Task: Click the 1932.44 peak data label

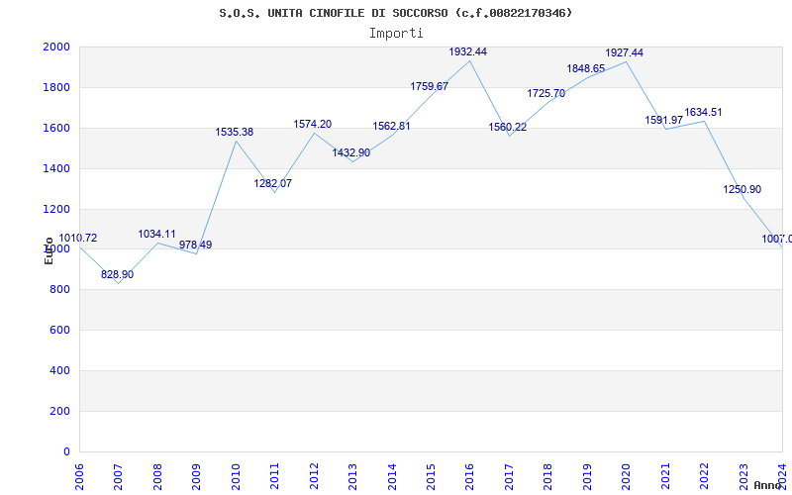Action: click(x=467, y=51)
